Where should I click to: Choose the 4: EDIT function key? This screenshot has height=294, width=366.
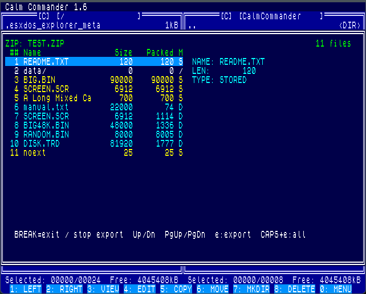coord(140,289)
